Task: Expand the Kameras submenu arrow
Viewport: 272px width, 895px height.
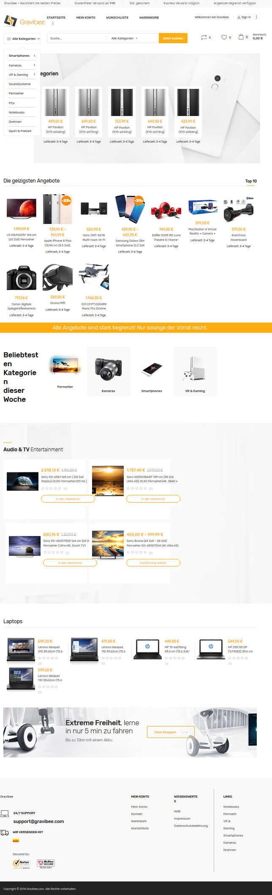Action: (x=34, y=65)
